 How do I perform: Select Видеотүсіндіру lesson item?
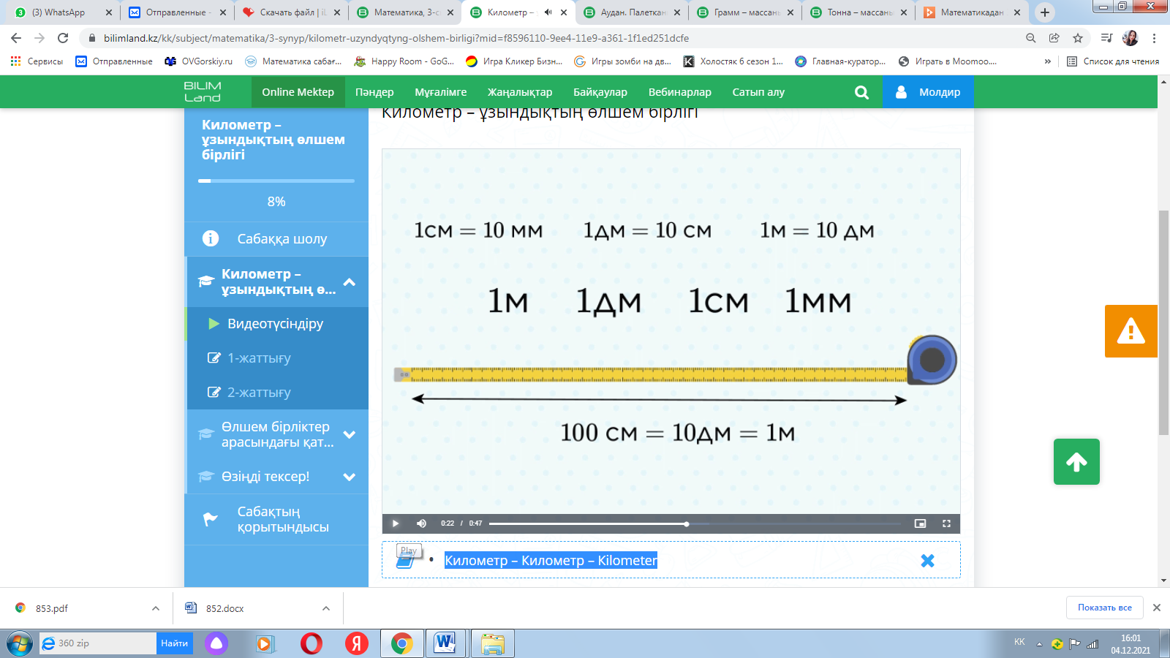[276, 324]
